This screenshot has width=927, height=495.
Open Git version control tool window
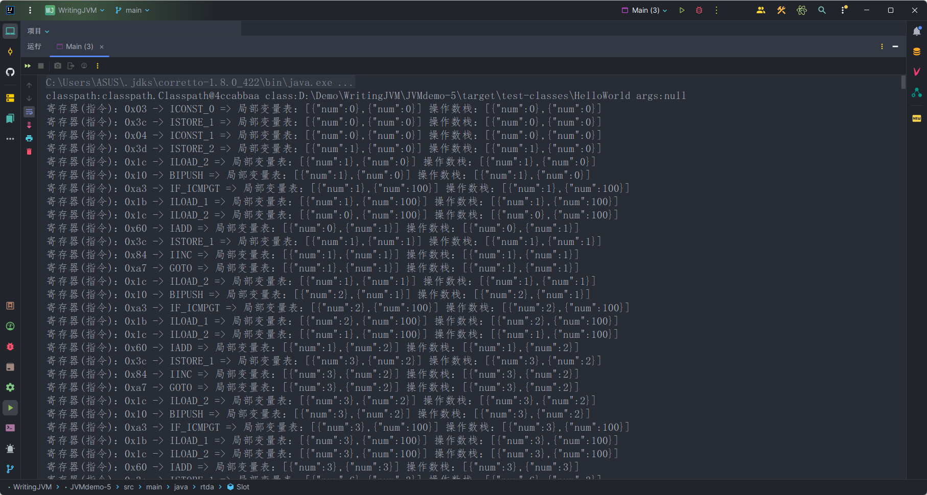[10, 469]
